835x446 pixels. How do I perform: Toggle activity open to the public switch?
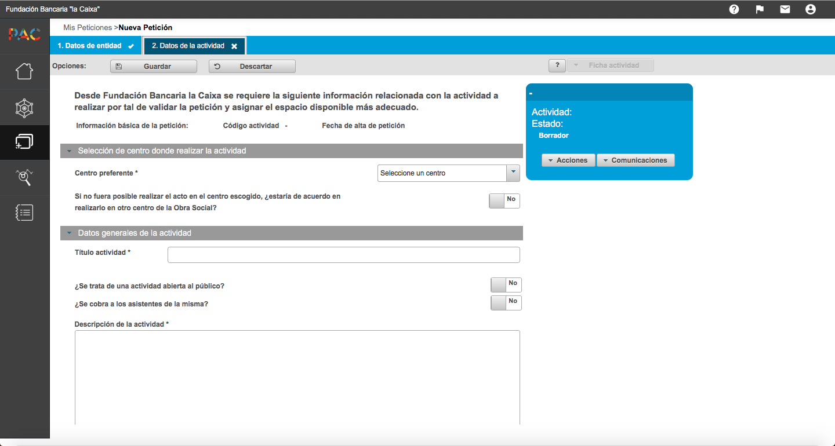pos(506,285)
